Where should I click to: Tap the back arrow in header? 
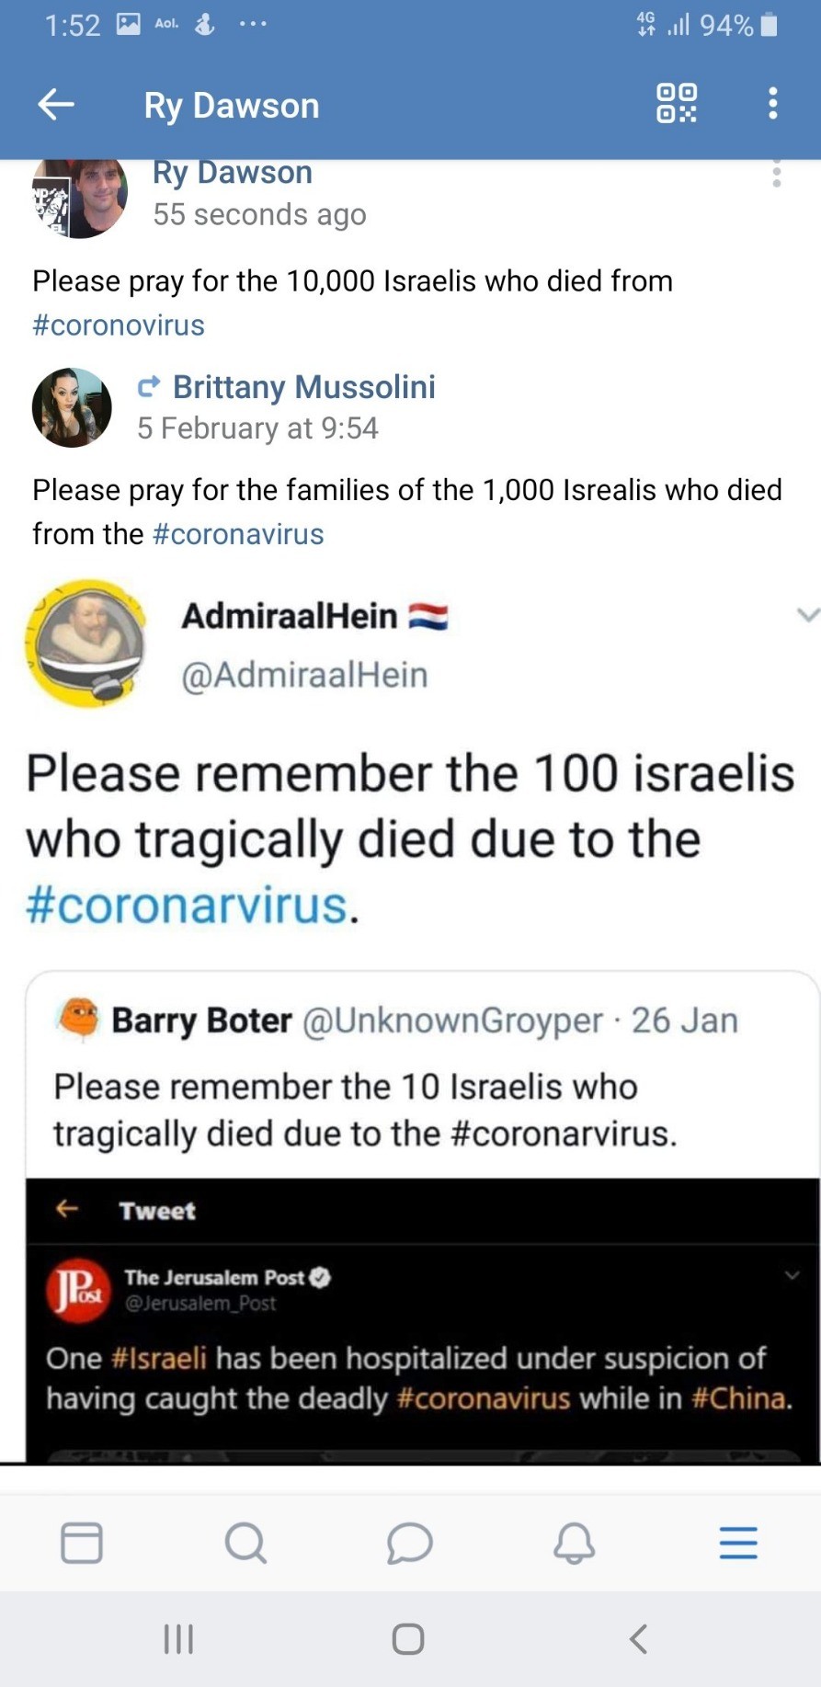pyautogui.click(x=56, y=105)
